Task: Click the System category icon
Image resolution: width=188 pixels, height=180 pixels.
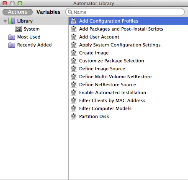Action: (18, 29)
